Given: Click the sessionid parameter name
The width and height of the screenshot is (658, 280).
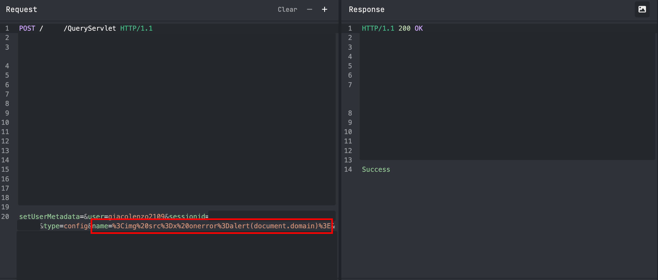Looking at the screenshot, I should tap(187, 217).
